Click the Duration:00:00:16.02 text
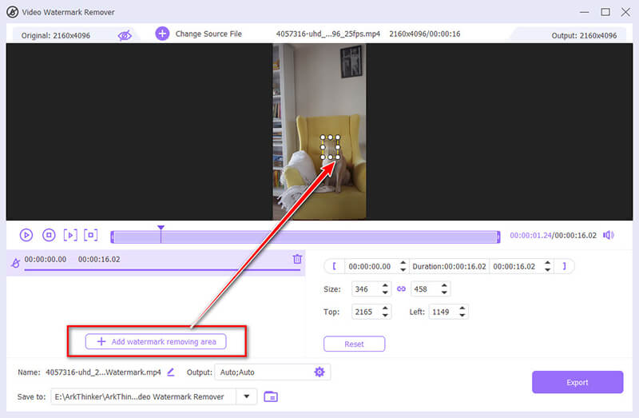The height and width of the screenshot is (418, 639). pos(449,266)
